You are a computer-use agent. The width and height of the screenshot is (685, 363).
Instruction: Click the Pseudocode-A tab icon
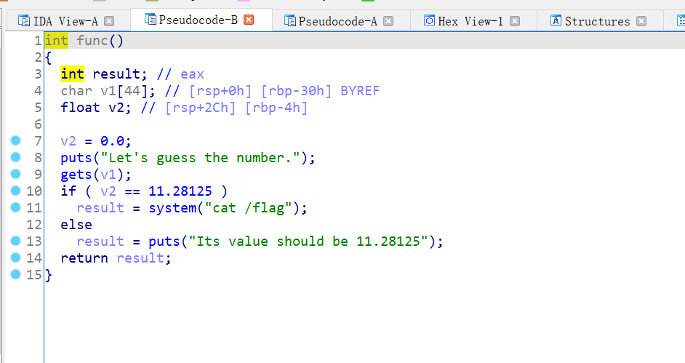(289, 20)
